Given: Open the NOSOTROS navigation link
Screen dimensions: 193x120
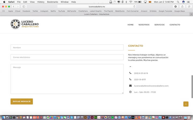Looking at the screenshot, I should pos(144,25).
